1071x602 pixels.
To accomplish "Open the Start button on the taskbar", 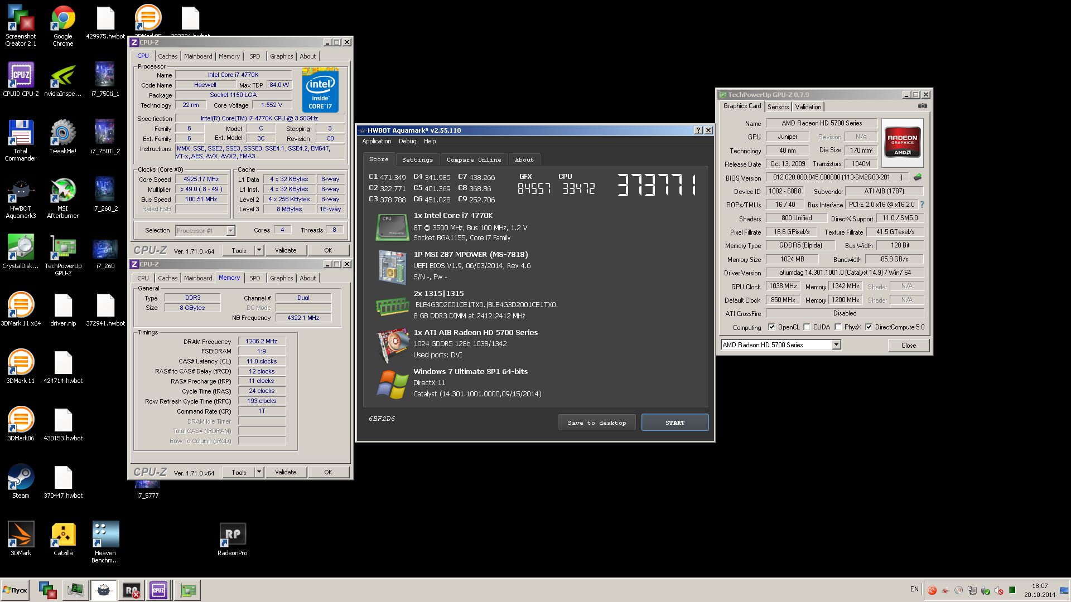I will [x=15, y=590].
